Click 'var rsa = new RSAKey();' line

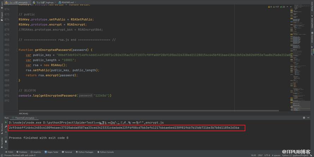[x=47, y=65]
